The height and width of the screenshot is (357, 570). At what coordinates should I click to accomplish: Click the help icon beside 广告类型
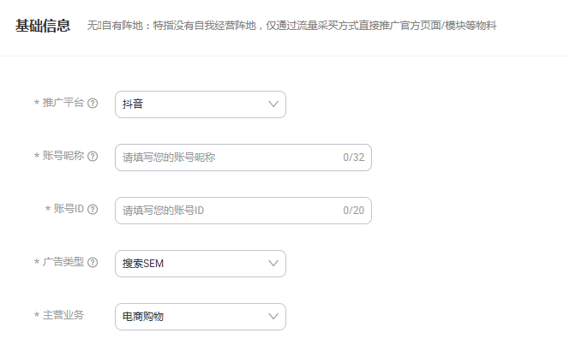coord(93,263)
